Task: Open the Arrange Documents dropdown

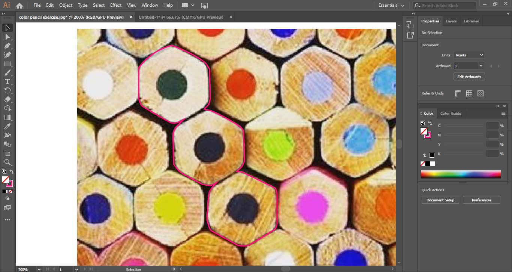Action: (188, 6)
